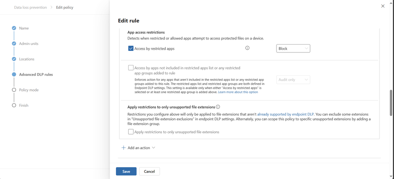394x179 pixels.
Task: Click the Finish step circle
Action: (x=14, y=105)
